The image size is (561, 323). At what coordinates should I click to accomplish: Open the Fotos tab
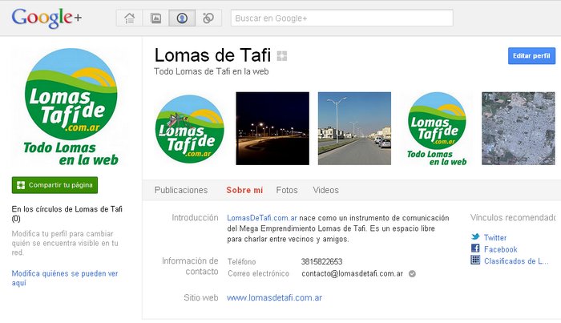[287, 190]
